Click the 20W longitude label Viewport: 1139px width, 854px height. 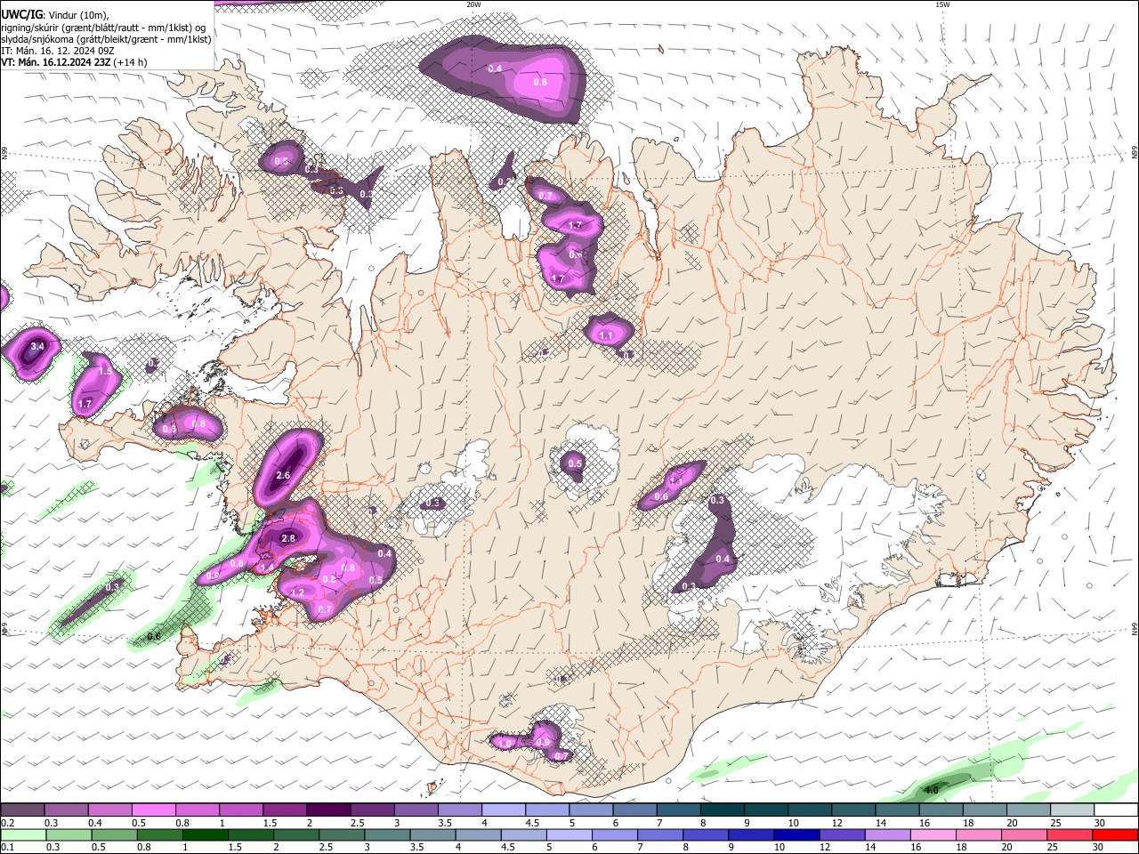coord(473,4)
